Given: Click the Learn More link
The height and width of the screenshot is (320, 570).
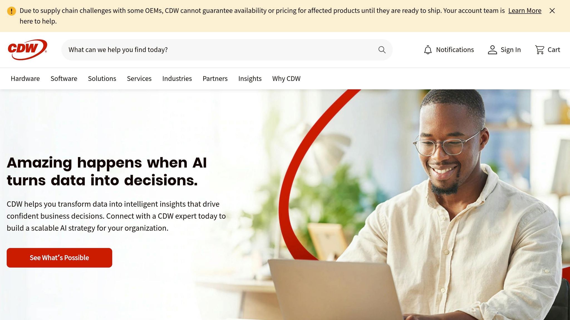Looking at the screenshot, I should [525, 11].
